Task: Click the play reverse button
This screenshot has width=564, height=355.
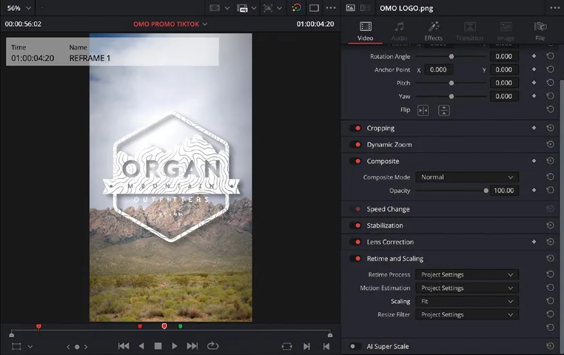Action: [x=142, y=346]
